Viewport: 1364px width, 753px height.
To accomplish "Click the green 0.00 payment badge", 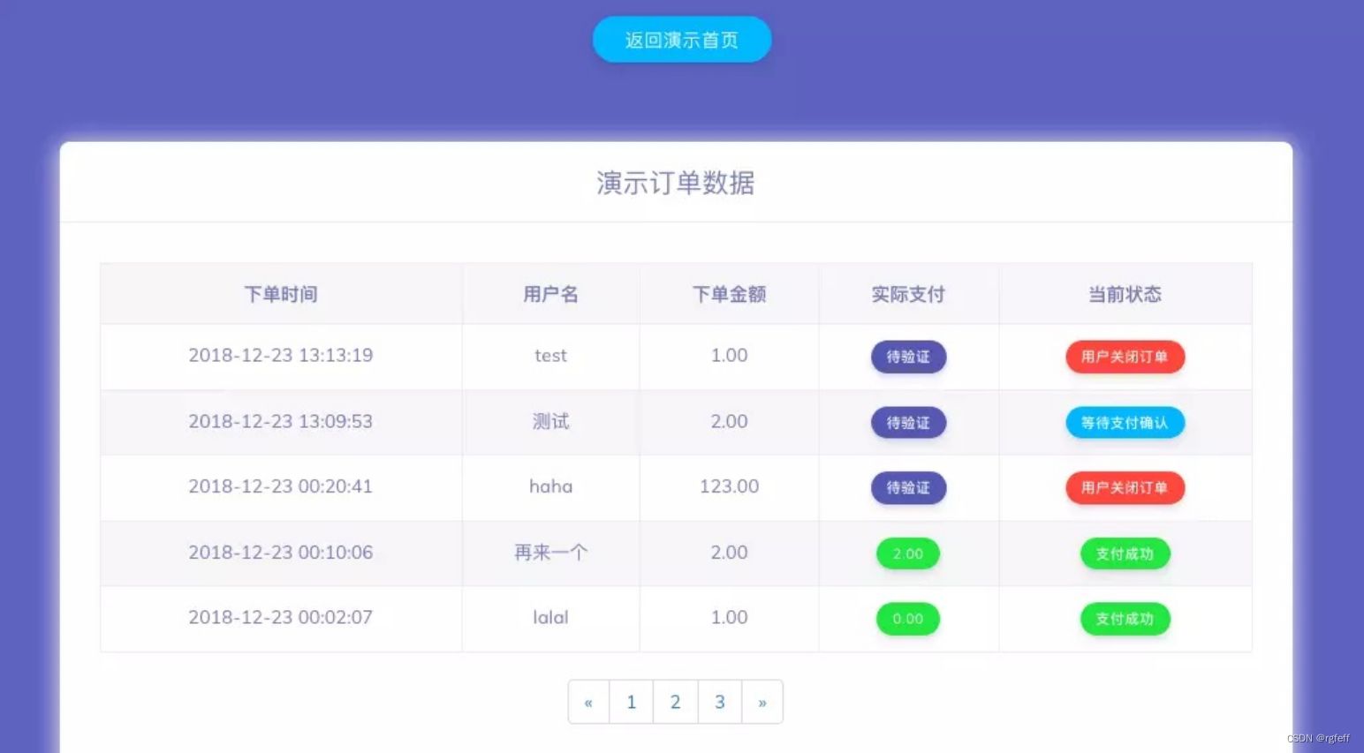I will 908,618.
